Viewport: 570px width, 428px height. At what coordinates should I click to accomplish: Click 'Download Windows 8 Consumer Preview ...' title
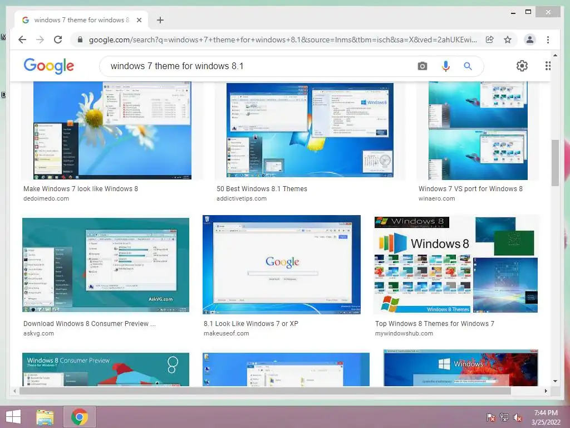tap(90, 324)
